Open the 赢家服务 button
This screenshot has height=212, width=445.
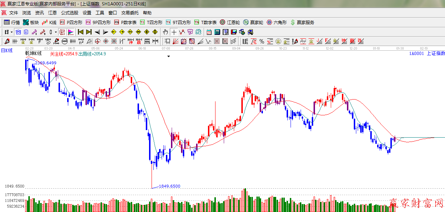[x=302, y=22]
